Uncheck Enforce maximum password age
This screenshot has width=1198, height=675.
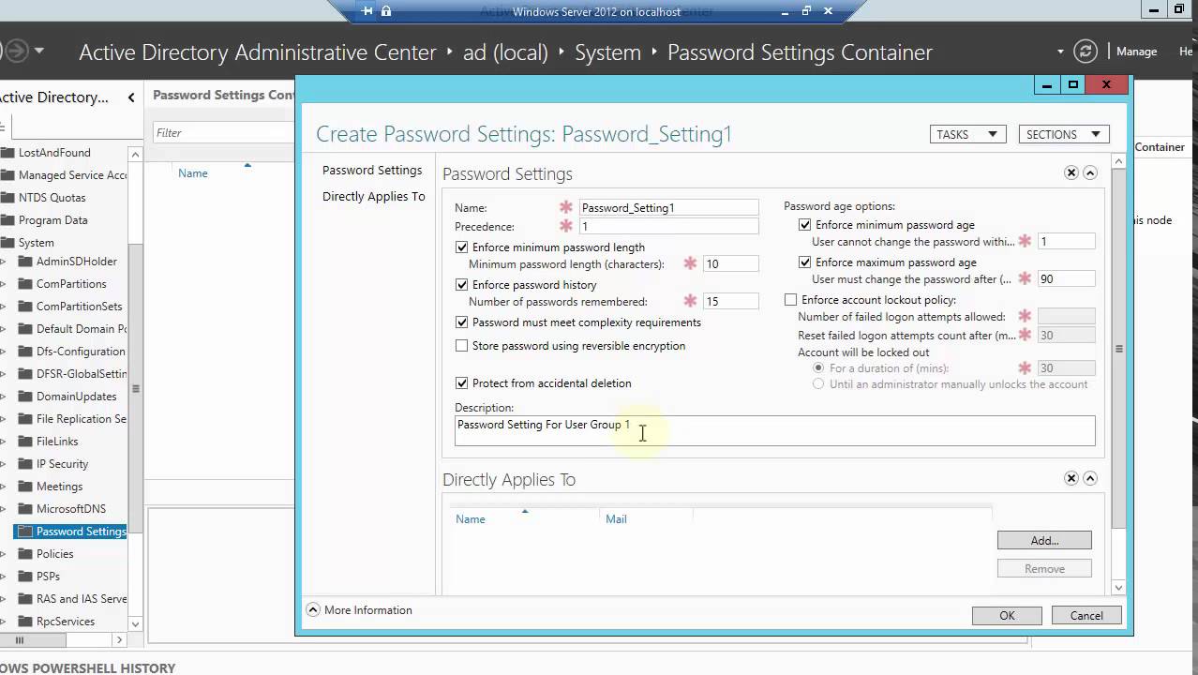click(804, 262)
